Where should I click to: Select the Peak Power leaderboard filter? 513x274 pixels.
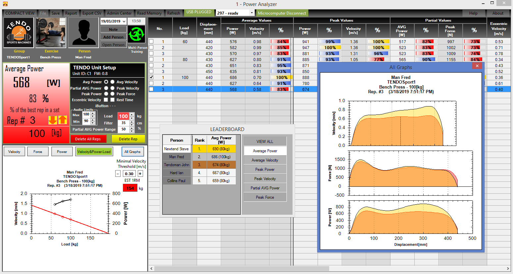265,169
